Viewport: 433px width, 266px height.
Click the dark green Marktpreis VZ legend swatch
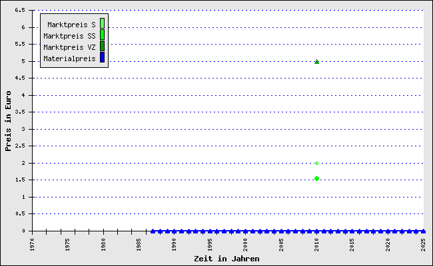click(x=102, y=47)
